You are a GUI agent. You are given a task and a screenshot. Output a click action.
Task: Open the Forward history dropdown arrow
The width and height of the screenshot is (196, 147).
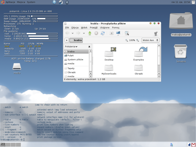pyautogui.click(x=84, y=33)
